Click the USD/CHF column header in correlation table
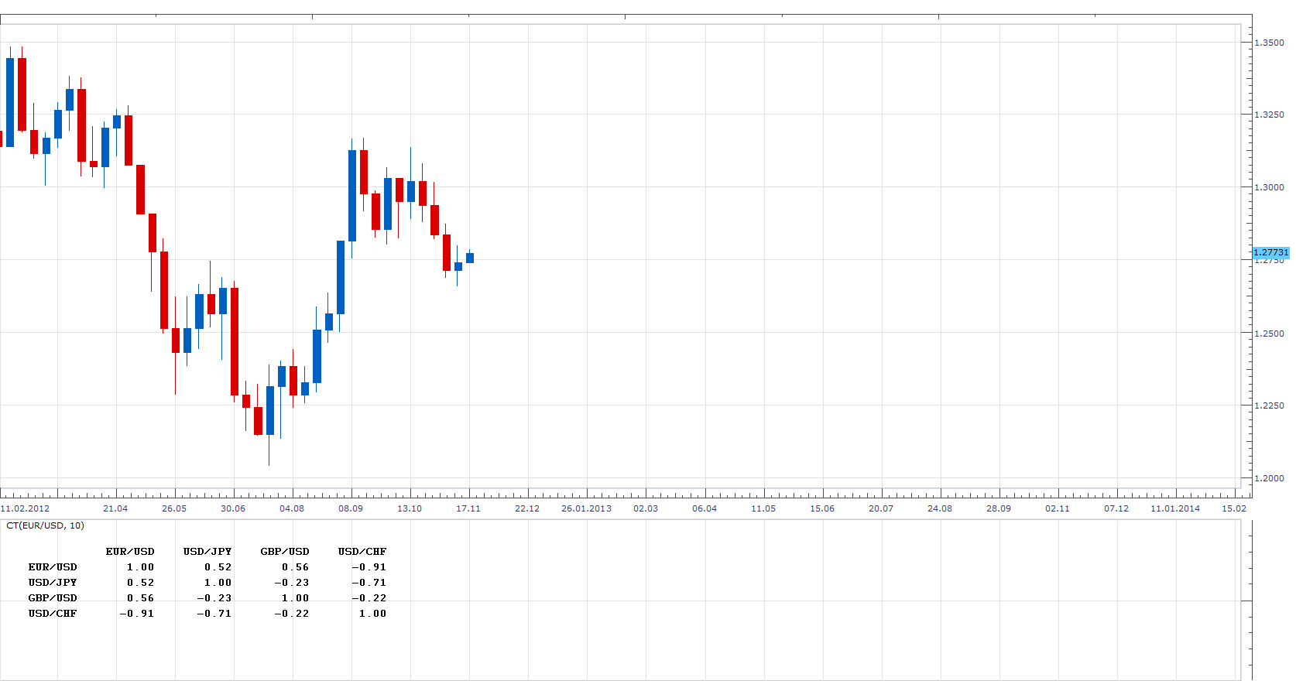This screenshot has height=681, width=1296. click(362, 552)
